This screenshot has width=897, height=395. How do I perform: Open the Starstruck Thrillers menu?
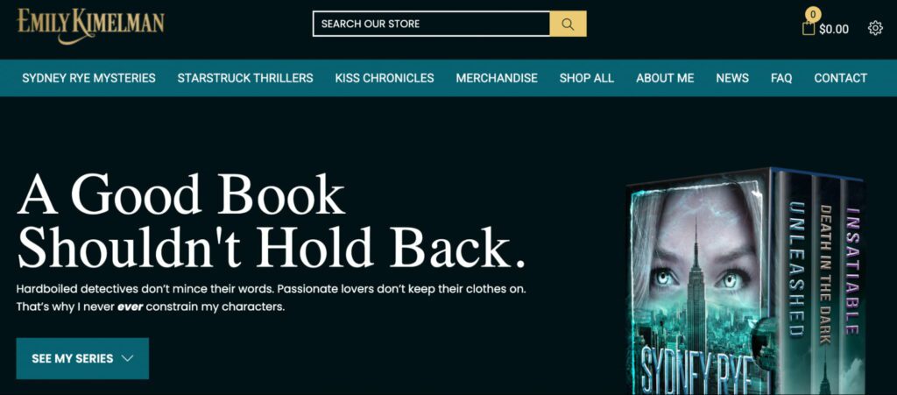tap(245, 78)
